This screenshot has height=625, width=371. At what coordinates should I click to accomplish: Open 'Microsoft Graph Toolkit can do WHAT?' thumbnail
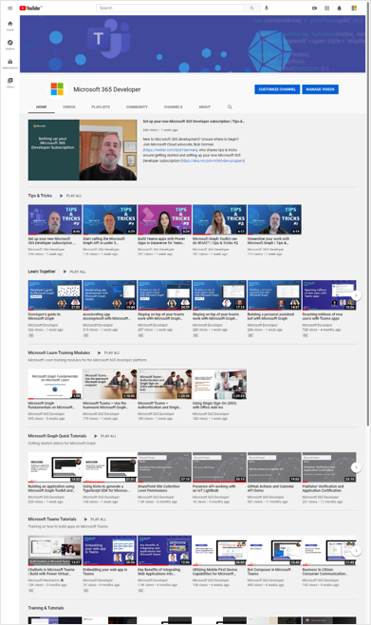click(220, 219)
